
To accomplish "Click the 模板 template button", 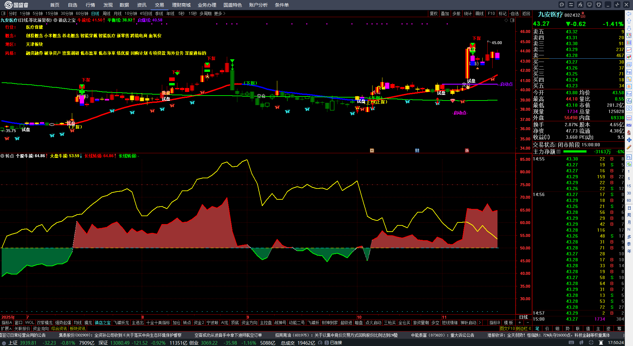I will pyautogui.click(x=508, y=323).
